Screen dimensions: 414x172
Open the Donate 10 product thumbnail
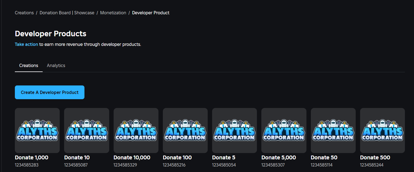click(86, 131)
